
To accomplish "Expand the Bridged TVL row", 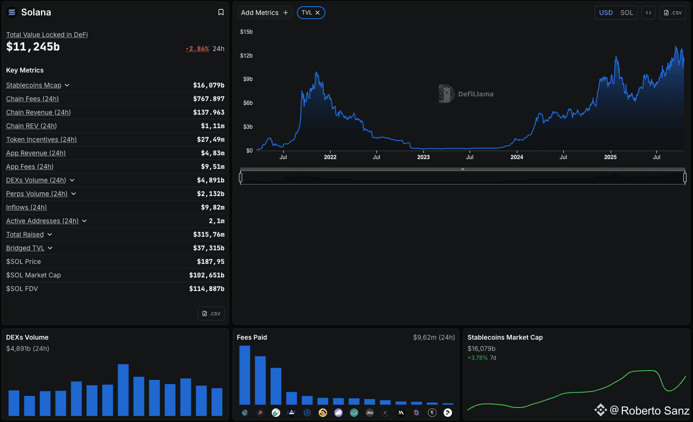I will [50, 248].
